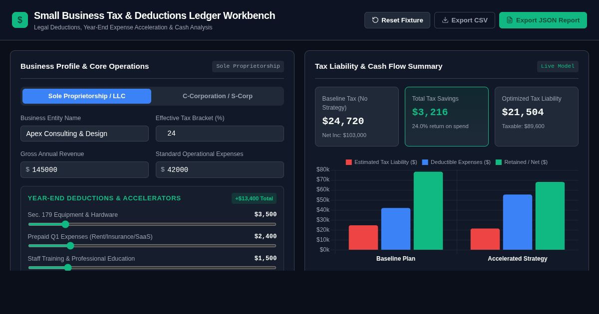This screenshot has width=599, height=314.
Task: Click the Baseline Plan green retained bar
Action: (428, 211)
